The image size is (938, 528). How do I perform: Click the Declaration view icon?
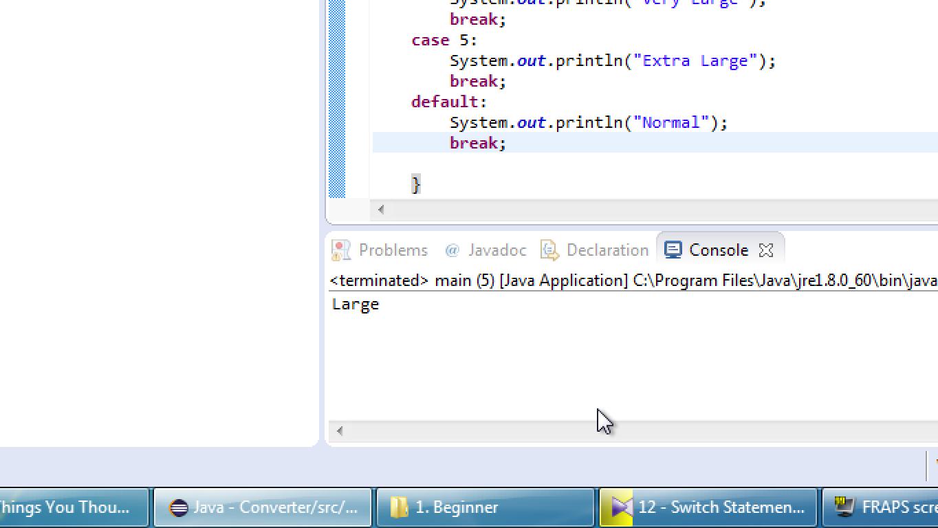pos(549,250)
